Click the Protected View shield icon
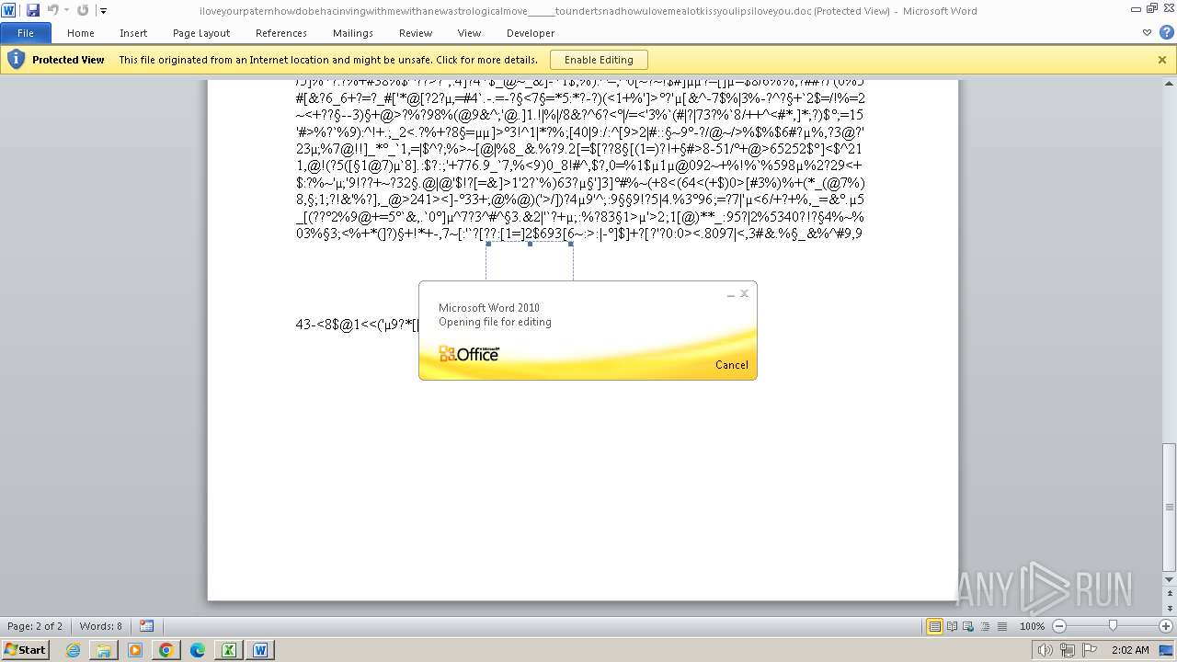The height and width of the screenshot is (662, 1177). (15, 60)
